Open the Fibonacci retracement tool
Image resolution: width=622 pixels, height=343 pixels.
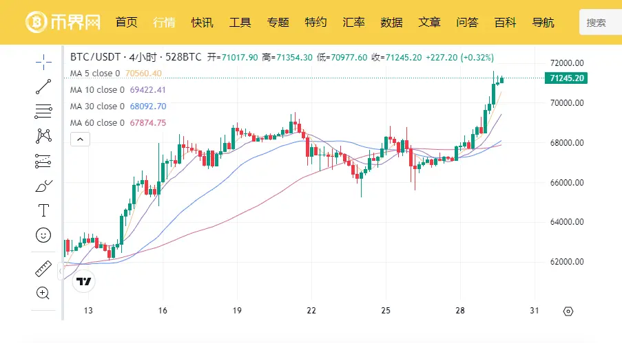(43, 111)
